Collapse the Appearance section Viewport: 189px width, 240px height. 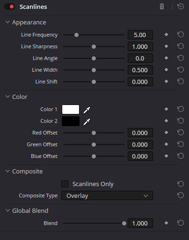tap(7, 22)
